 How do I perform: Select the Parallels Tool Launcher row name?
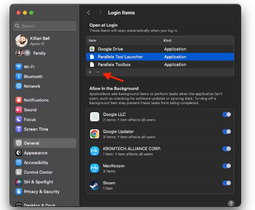pos(120,57)
